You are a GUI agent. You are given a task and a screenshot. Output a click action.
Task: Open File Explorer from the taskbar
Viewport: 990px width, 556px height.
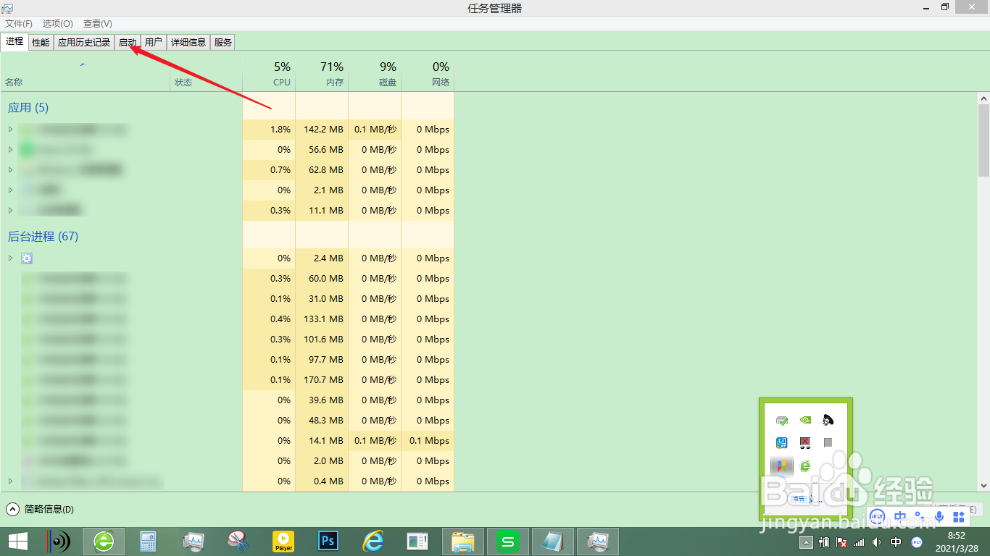(463, 542)
